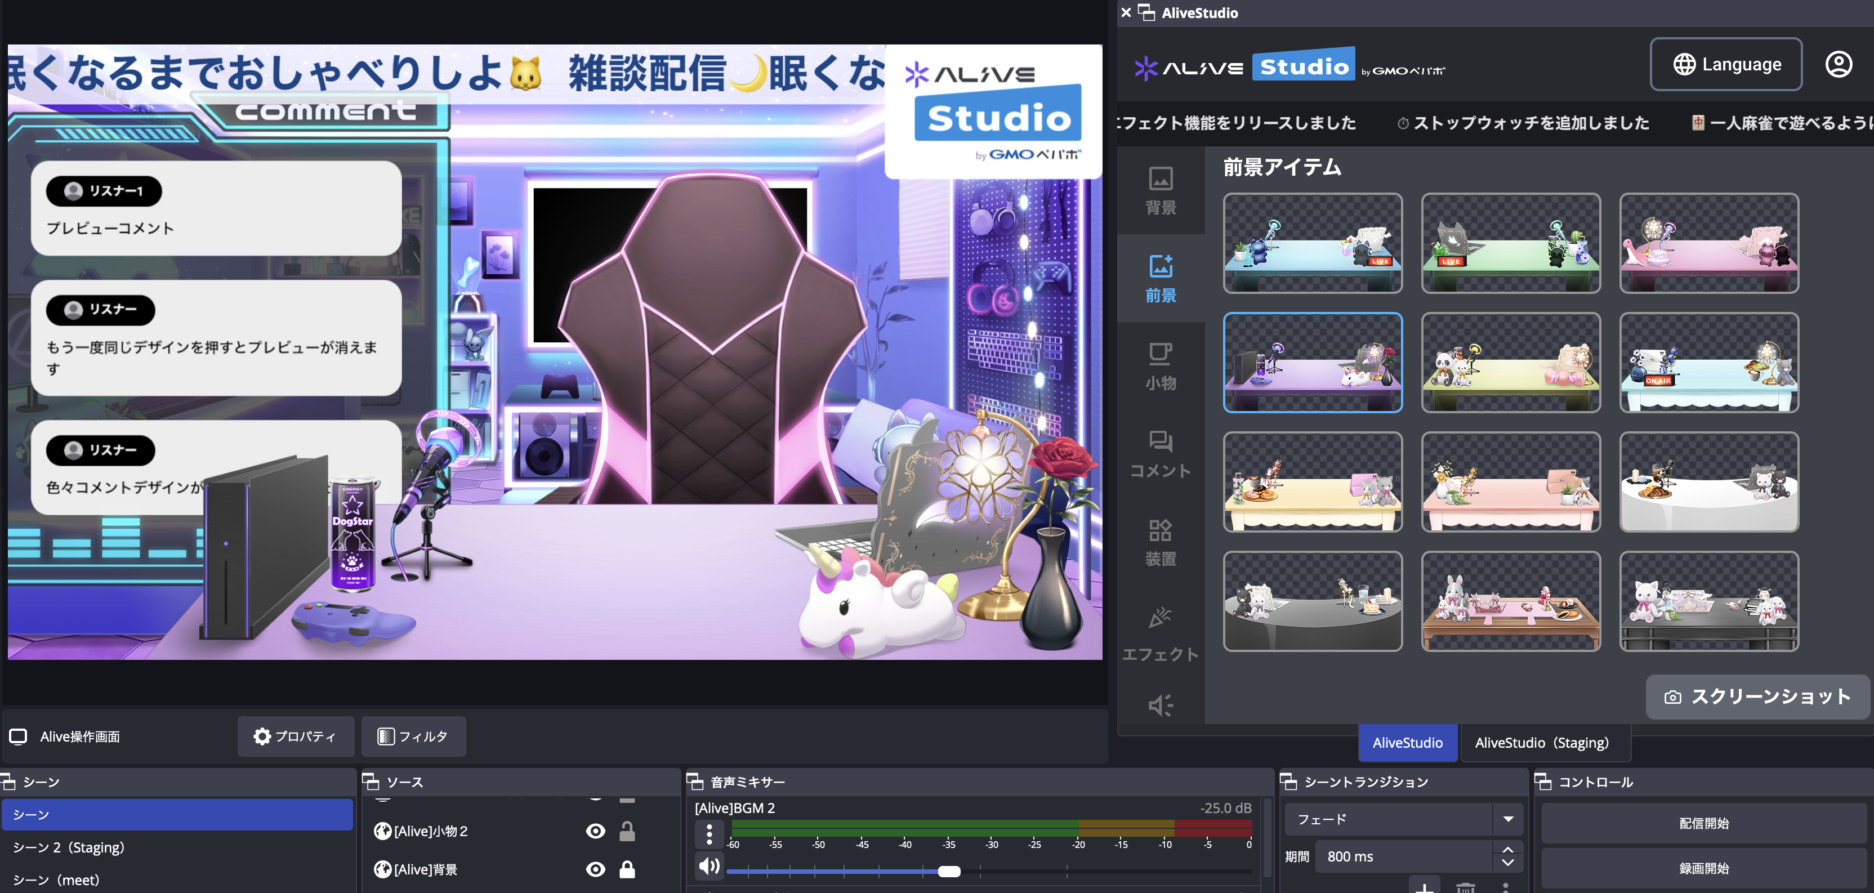The width and height of the screenshot is (1874, 893).
Task: Choose the yellow-green desk panda foreground thumbnail
Action: click(x=1510, y=363)
